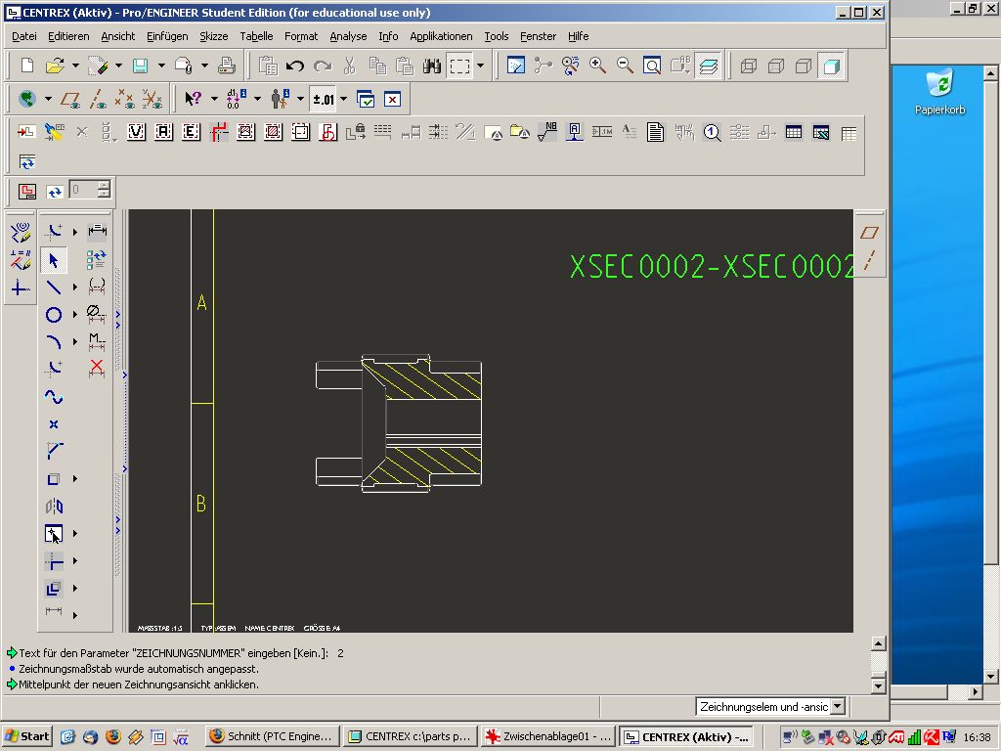Screen dimensions: 1001x751
Task: Open the Analyse menu
Action: [348, 36]
